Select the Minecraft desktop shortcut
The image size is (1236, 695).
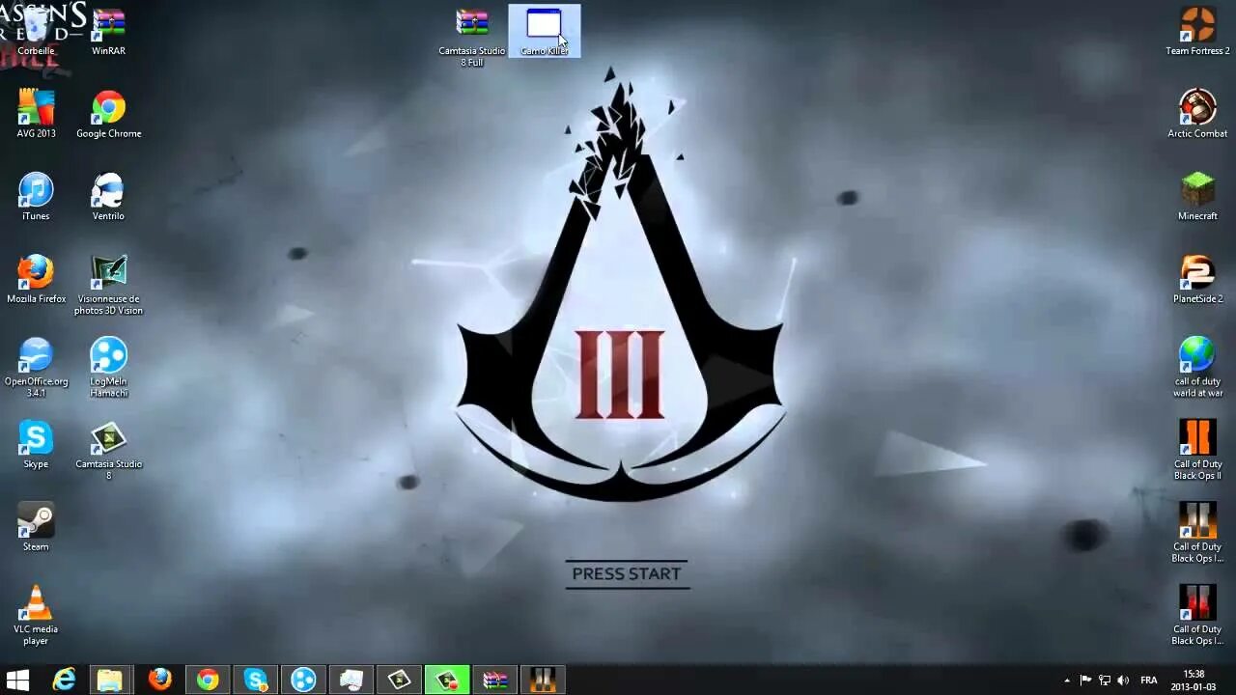(1197, 197)
